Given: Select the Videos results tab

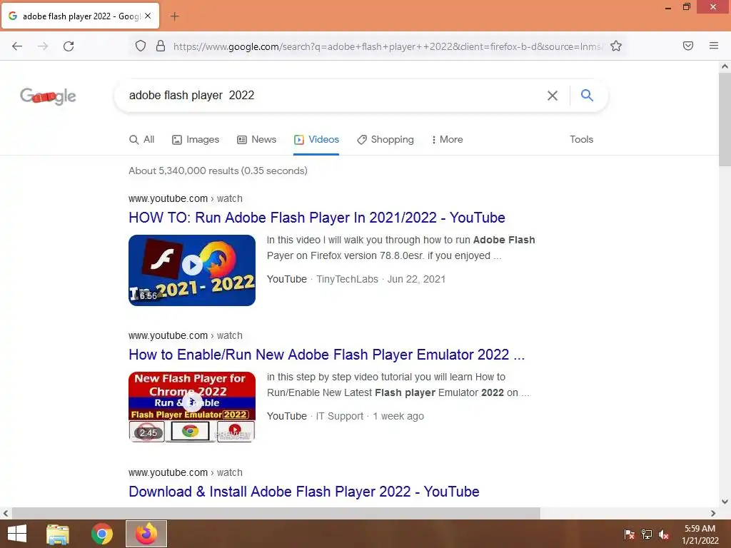Looking at the screenshot, I should tap(316, 139).
